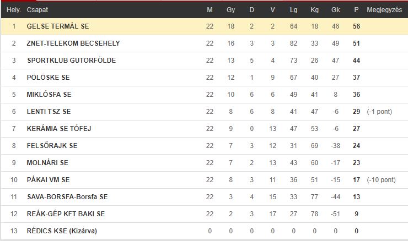408x241 pixels.
Task: Click the Megjegyzés column header
Action: 384,10
